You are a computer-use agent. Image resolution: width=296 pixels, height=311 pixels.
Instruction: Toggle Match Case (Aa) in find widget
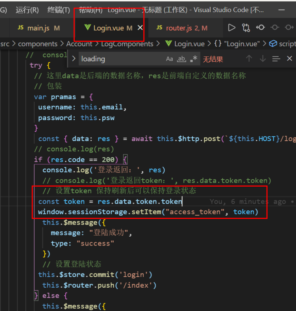click(x=169, y=59)
